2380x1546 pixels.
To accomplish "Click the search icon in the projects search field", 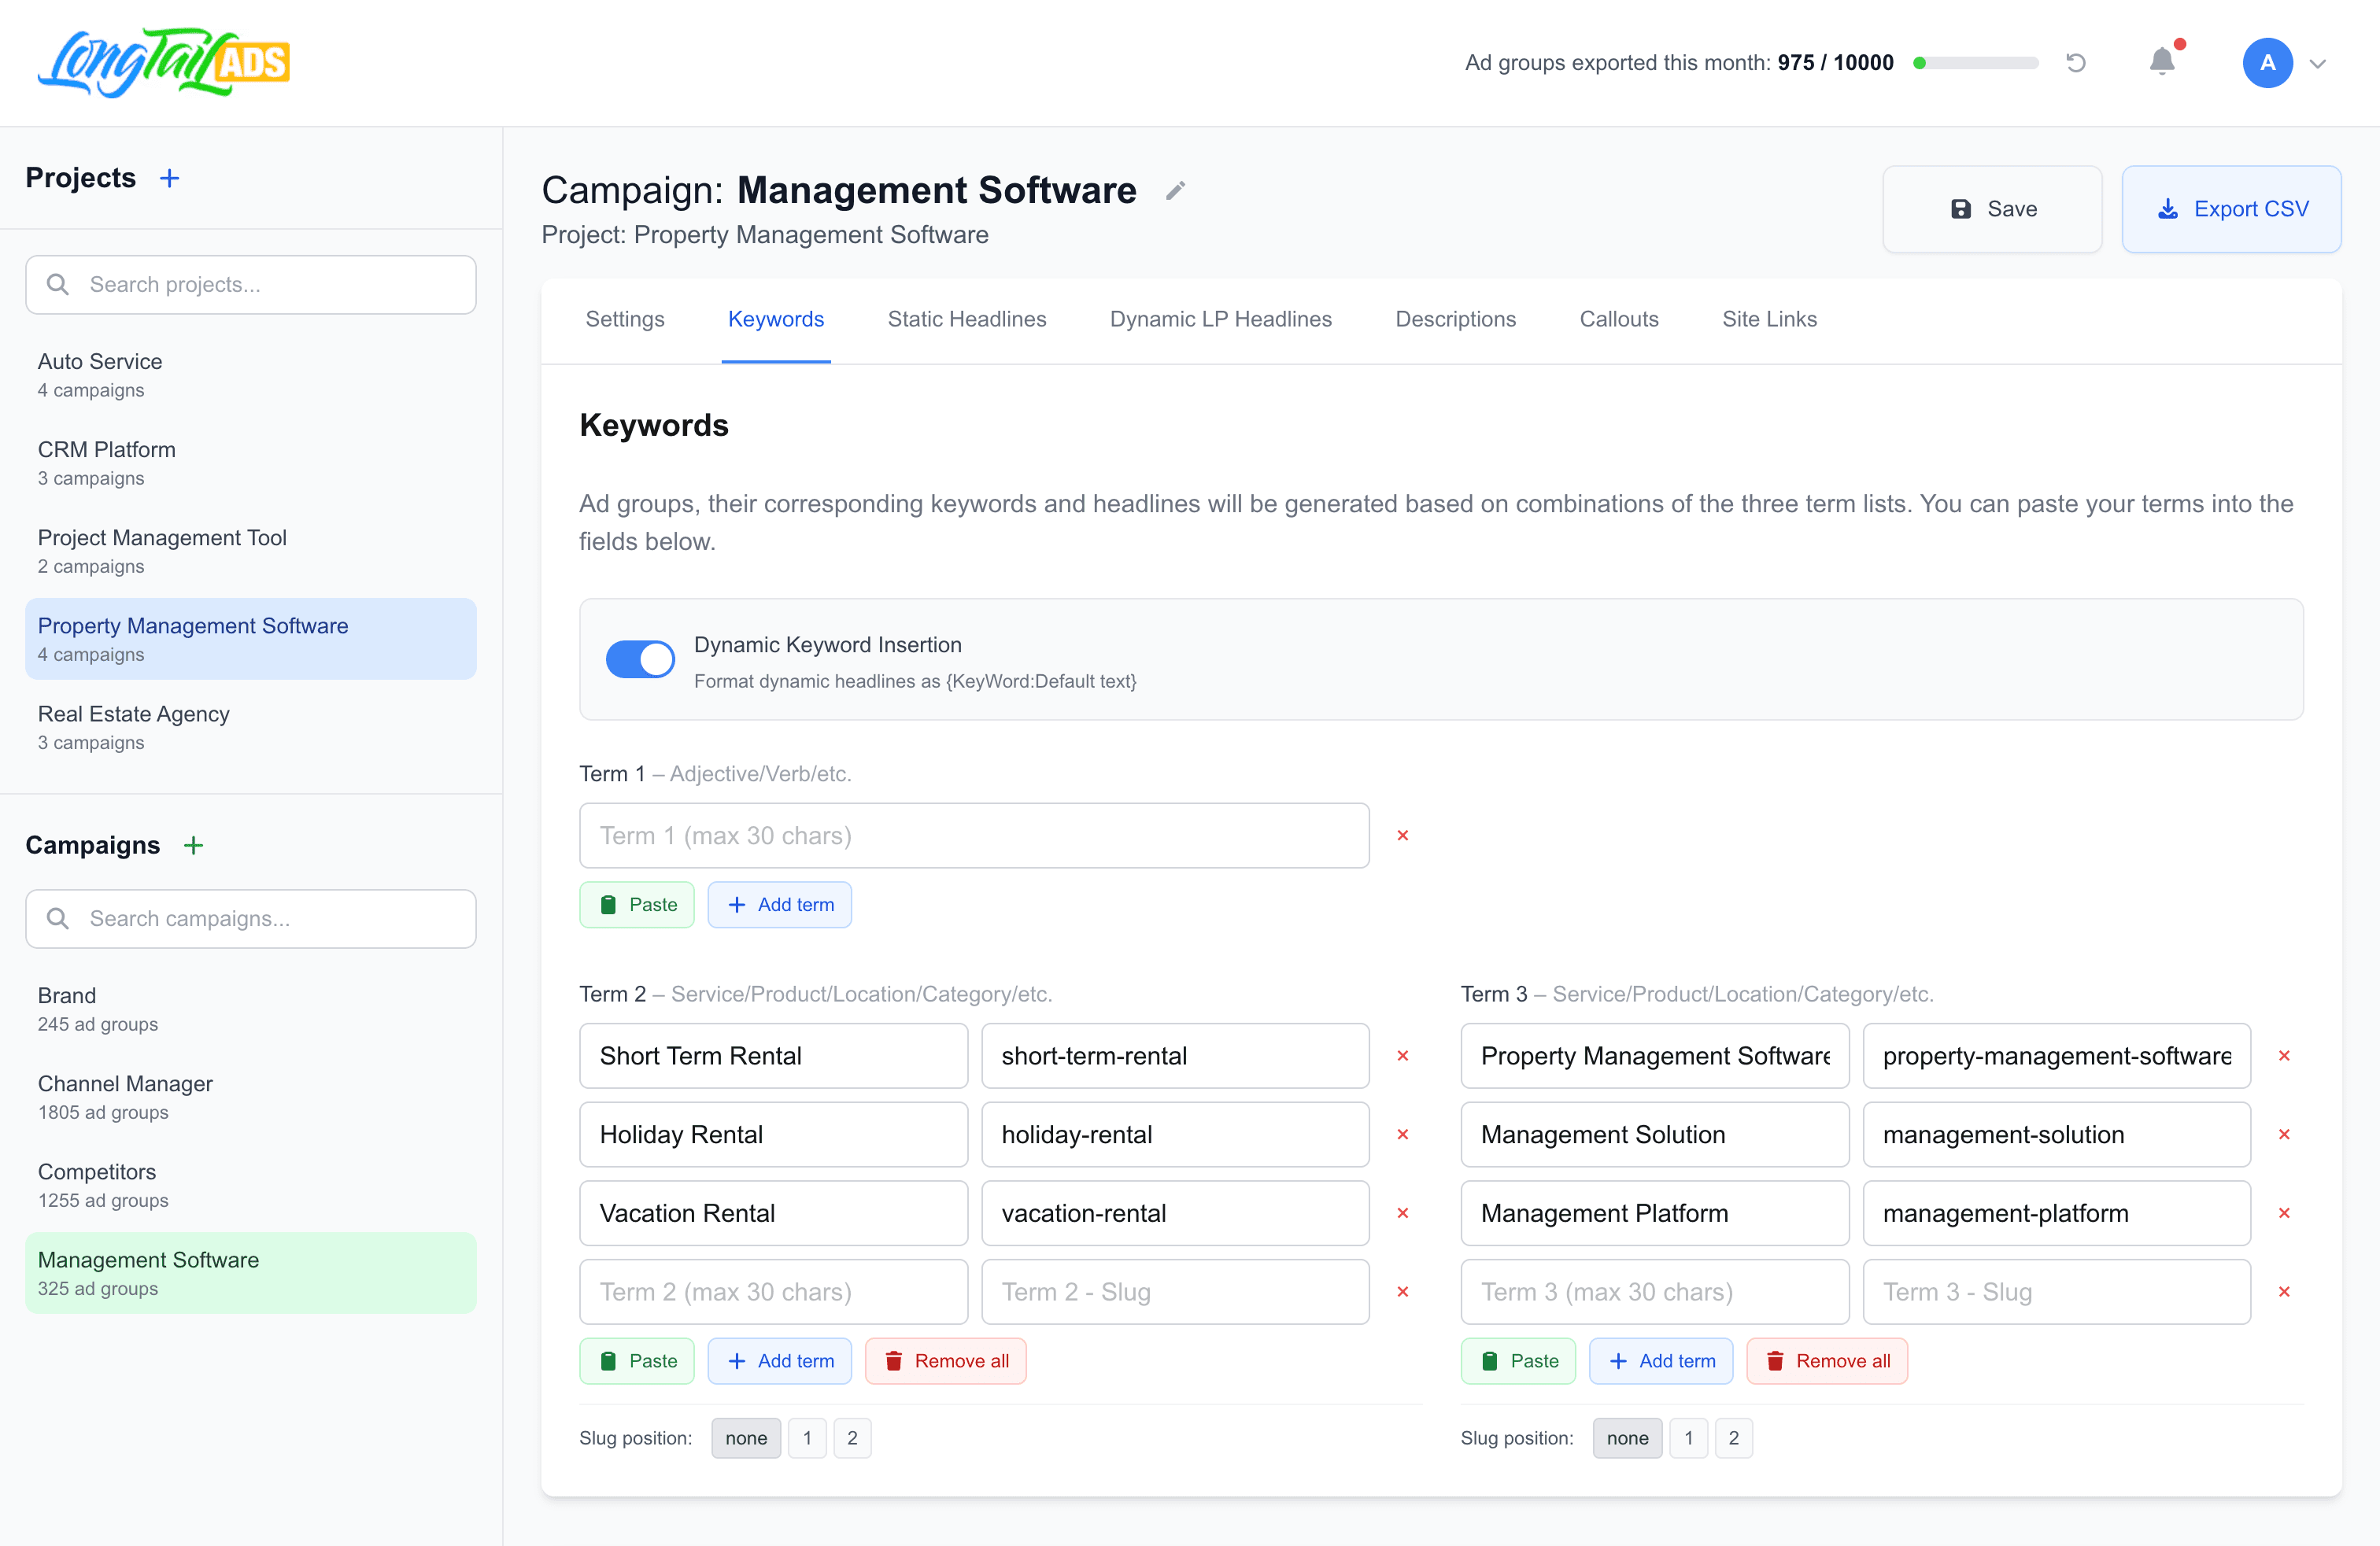I will [58, 284].
